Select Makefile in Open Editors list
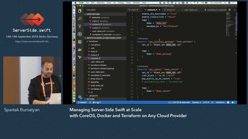This screenshot has height=139, width=248. click(x=105, y=17)
